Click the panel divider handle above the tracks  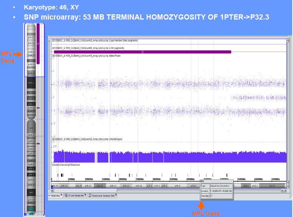coord(70,36)
